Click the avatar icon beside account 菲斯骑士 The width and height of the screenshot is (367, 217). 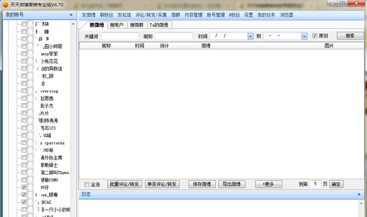click(x=31, y=165)
